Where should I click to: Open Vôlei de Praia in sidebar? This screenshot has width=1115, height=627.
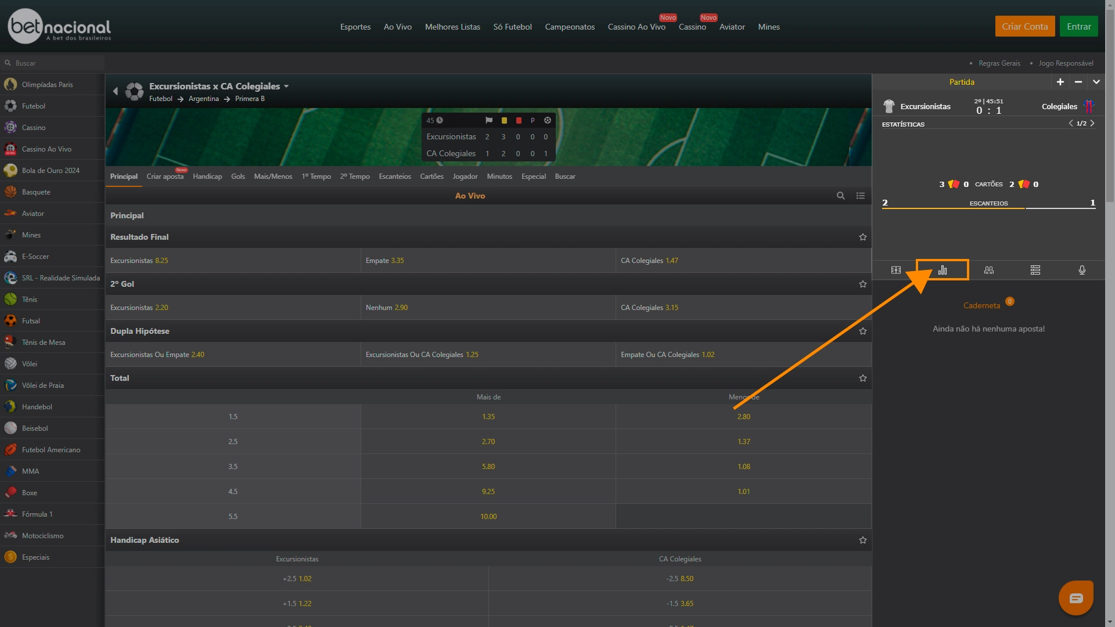(x=52, y=385)
